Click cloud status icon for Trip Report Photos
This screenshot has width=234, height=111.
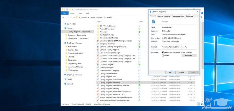click(x=140, y=35)
